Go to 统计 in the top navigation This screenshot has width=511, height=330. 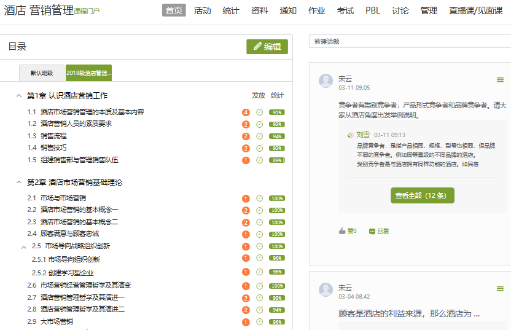coord(231,10)
